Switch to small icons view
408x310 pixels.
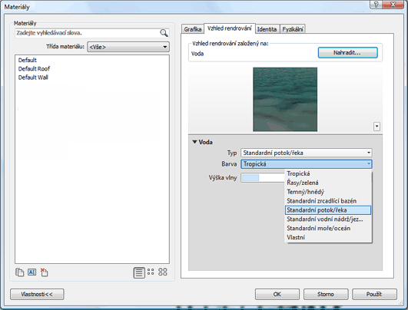tap(151, 272)
